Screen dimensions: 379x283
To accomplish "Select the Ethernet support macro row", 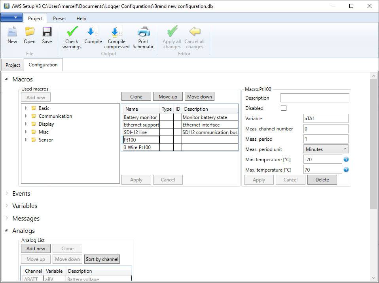I will 180,125.
